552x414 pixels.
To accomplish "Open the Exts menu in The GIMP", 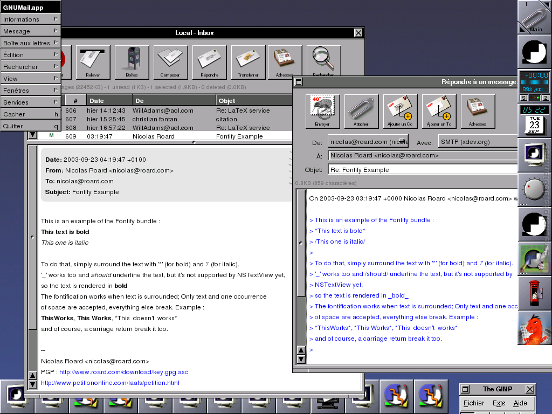I will pyautogui.click(x=499, y=403).
